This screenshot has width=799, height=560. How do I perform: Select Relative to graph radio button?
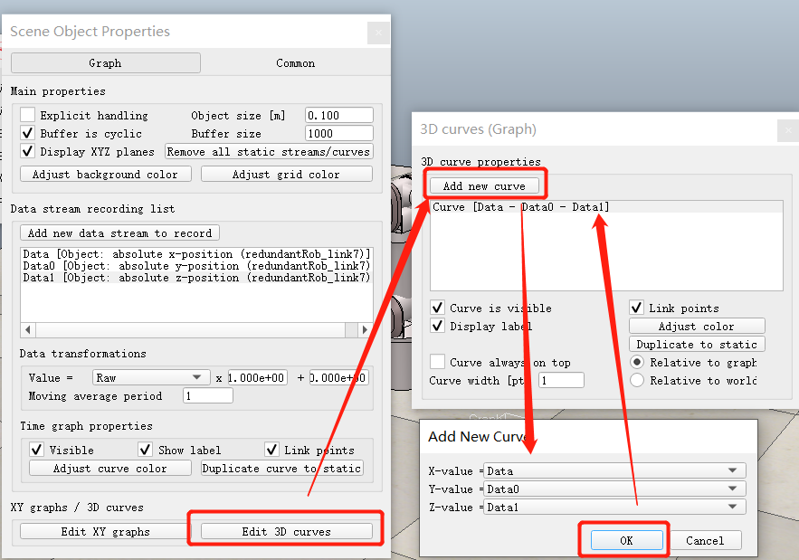pos(637,362)
